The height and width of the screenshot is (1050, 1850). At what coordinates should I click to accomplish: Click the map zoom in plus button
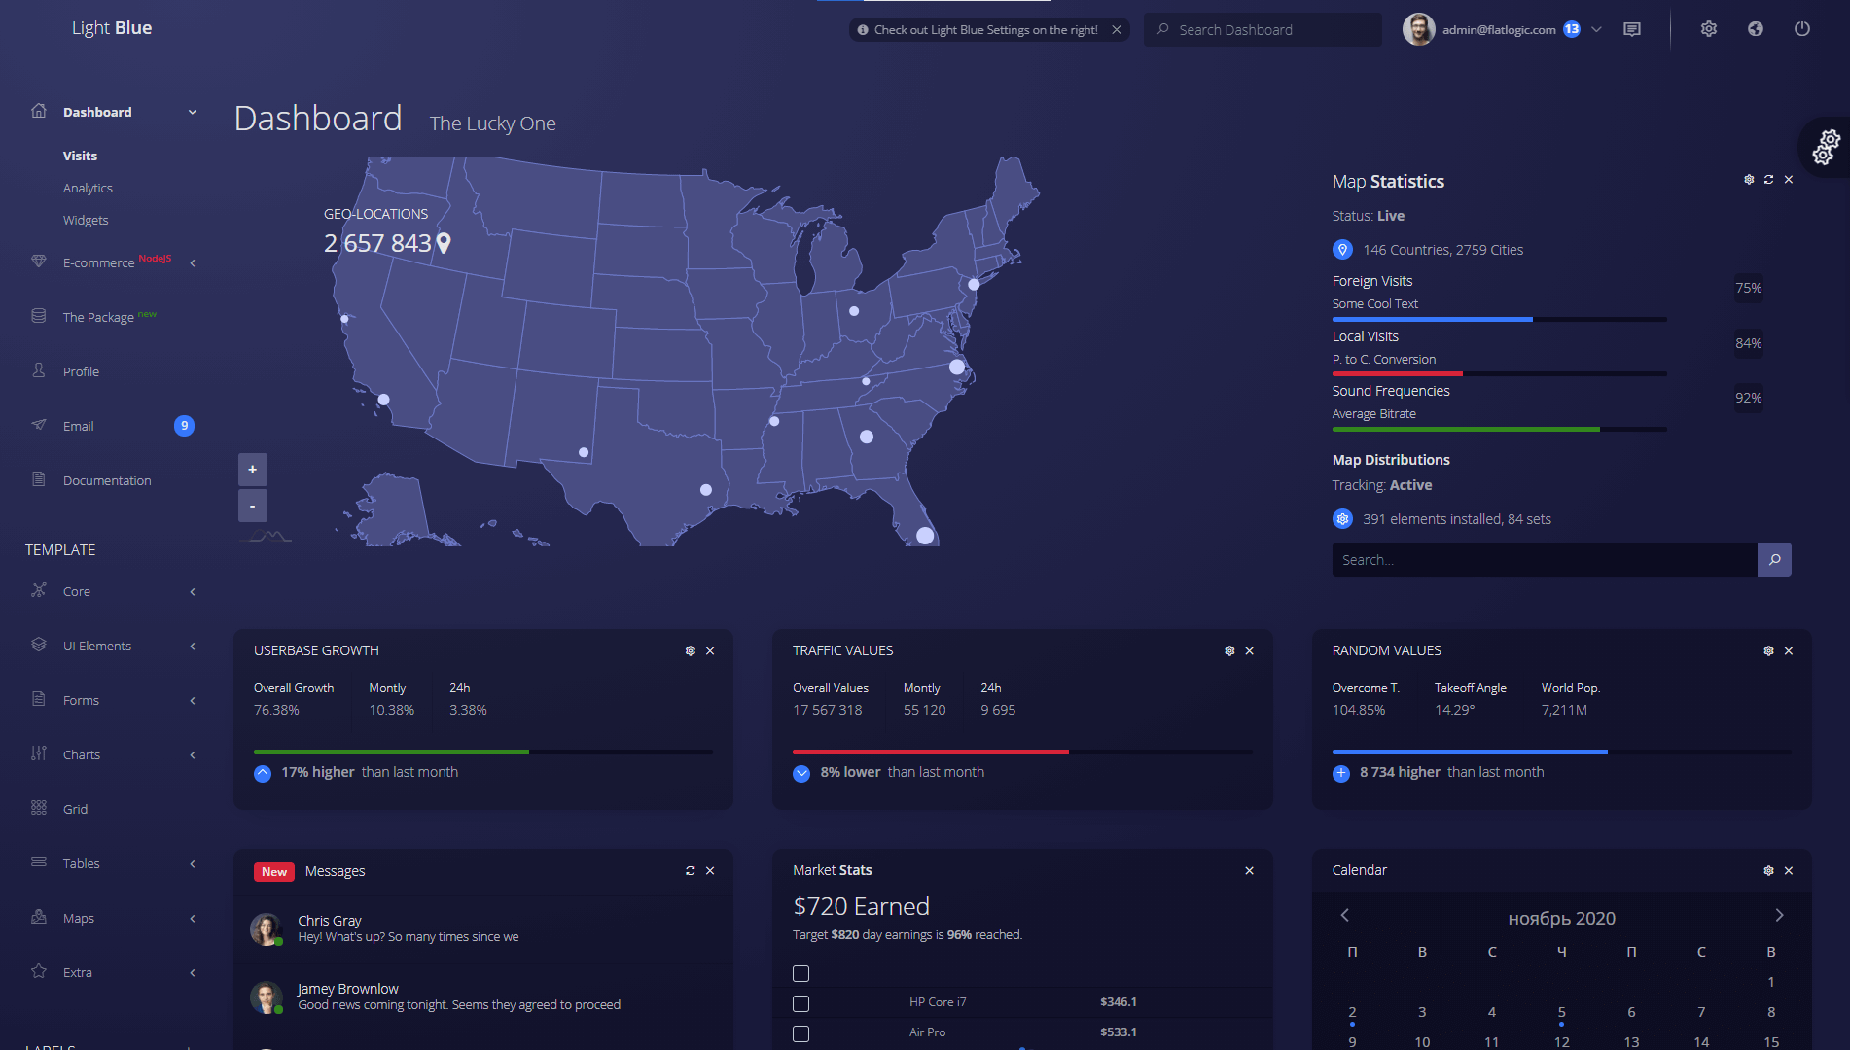point(252,470)
